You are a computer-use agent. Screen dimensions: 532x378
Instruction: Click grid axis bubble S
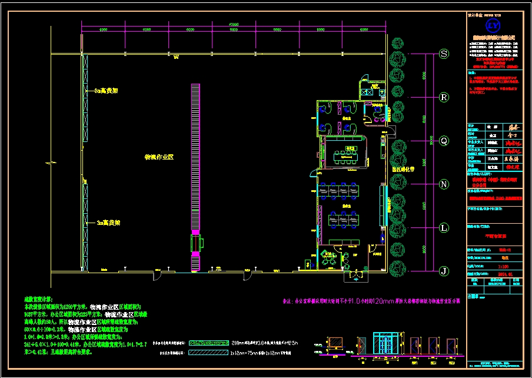444,54
